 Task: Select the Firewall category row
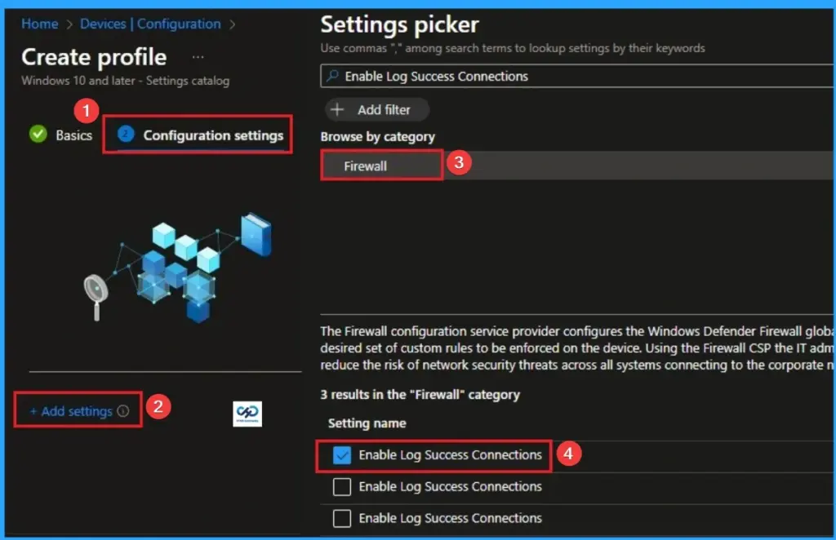point(380,165)
